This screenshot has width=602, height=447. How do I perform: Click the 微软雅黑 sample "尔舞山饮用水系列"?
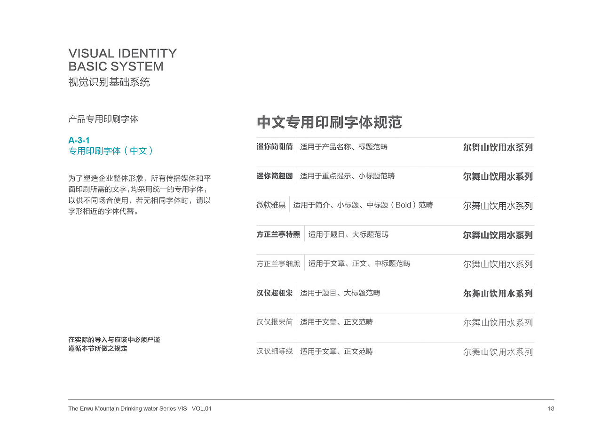498,206
